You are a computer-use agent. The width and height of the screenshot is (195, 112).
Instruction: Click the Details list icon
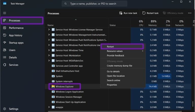tap(5, 57)
